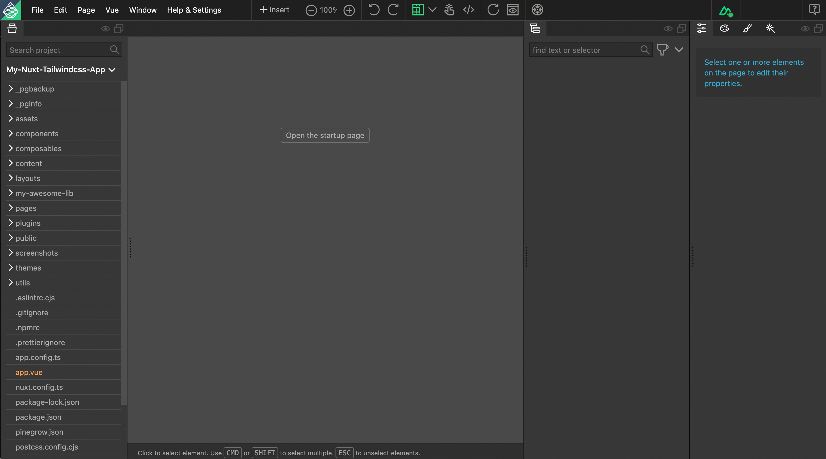Screen dimensions: 826x459
Task: Click the Redo arrow icon
Action: click(393, 10)
